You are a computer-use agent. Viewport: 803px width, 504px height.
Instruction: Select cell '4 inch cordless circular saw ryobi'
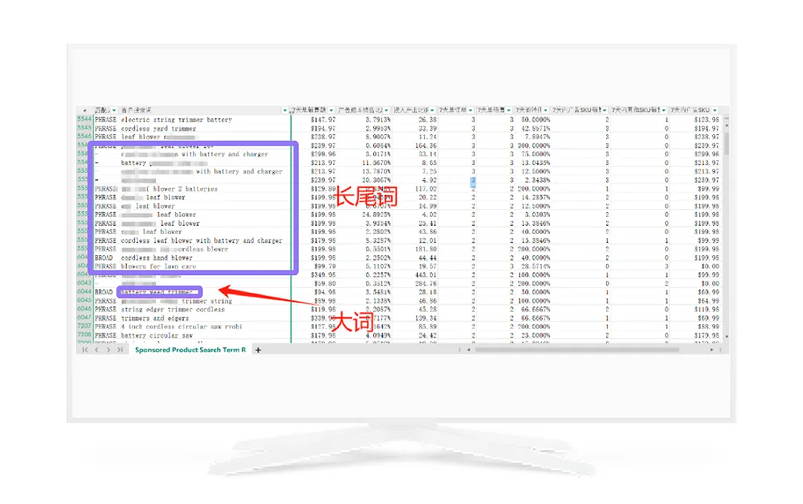182,327
